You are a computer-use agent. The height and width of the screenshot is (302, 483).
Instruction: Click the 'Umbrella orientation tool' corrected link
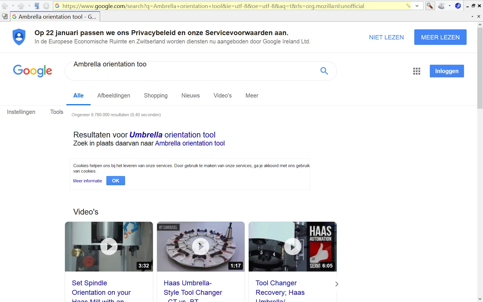click(172, 135)
